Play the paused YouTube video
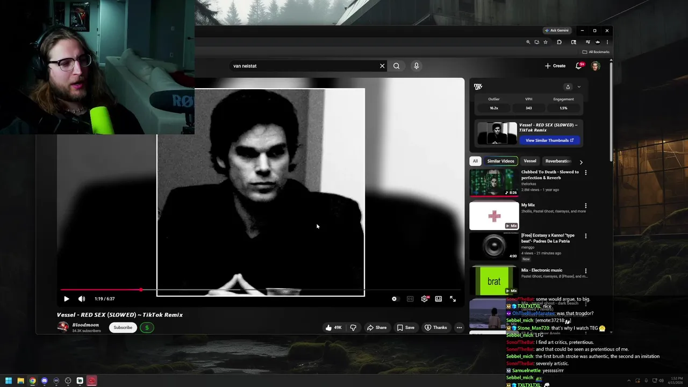 pos(66,299)
